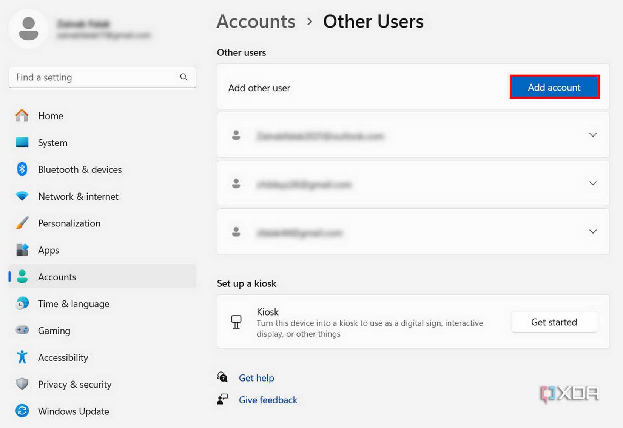
Task: Click the profile avatar picture
Action: tap(29, 29)
